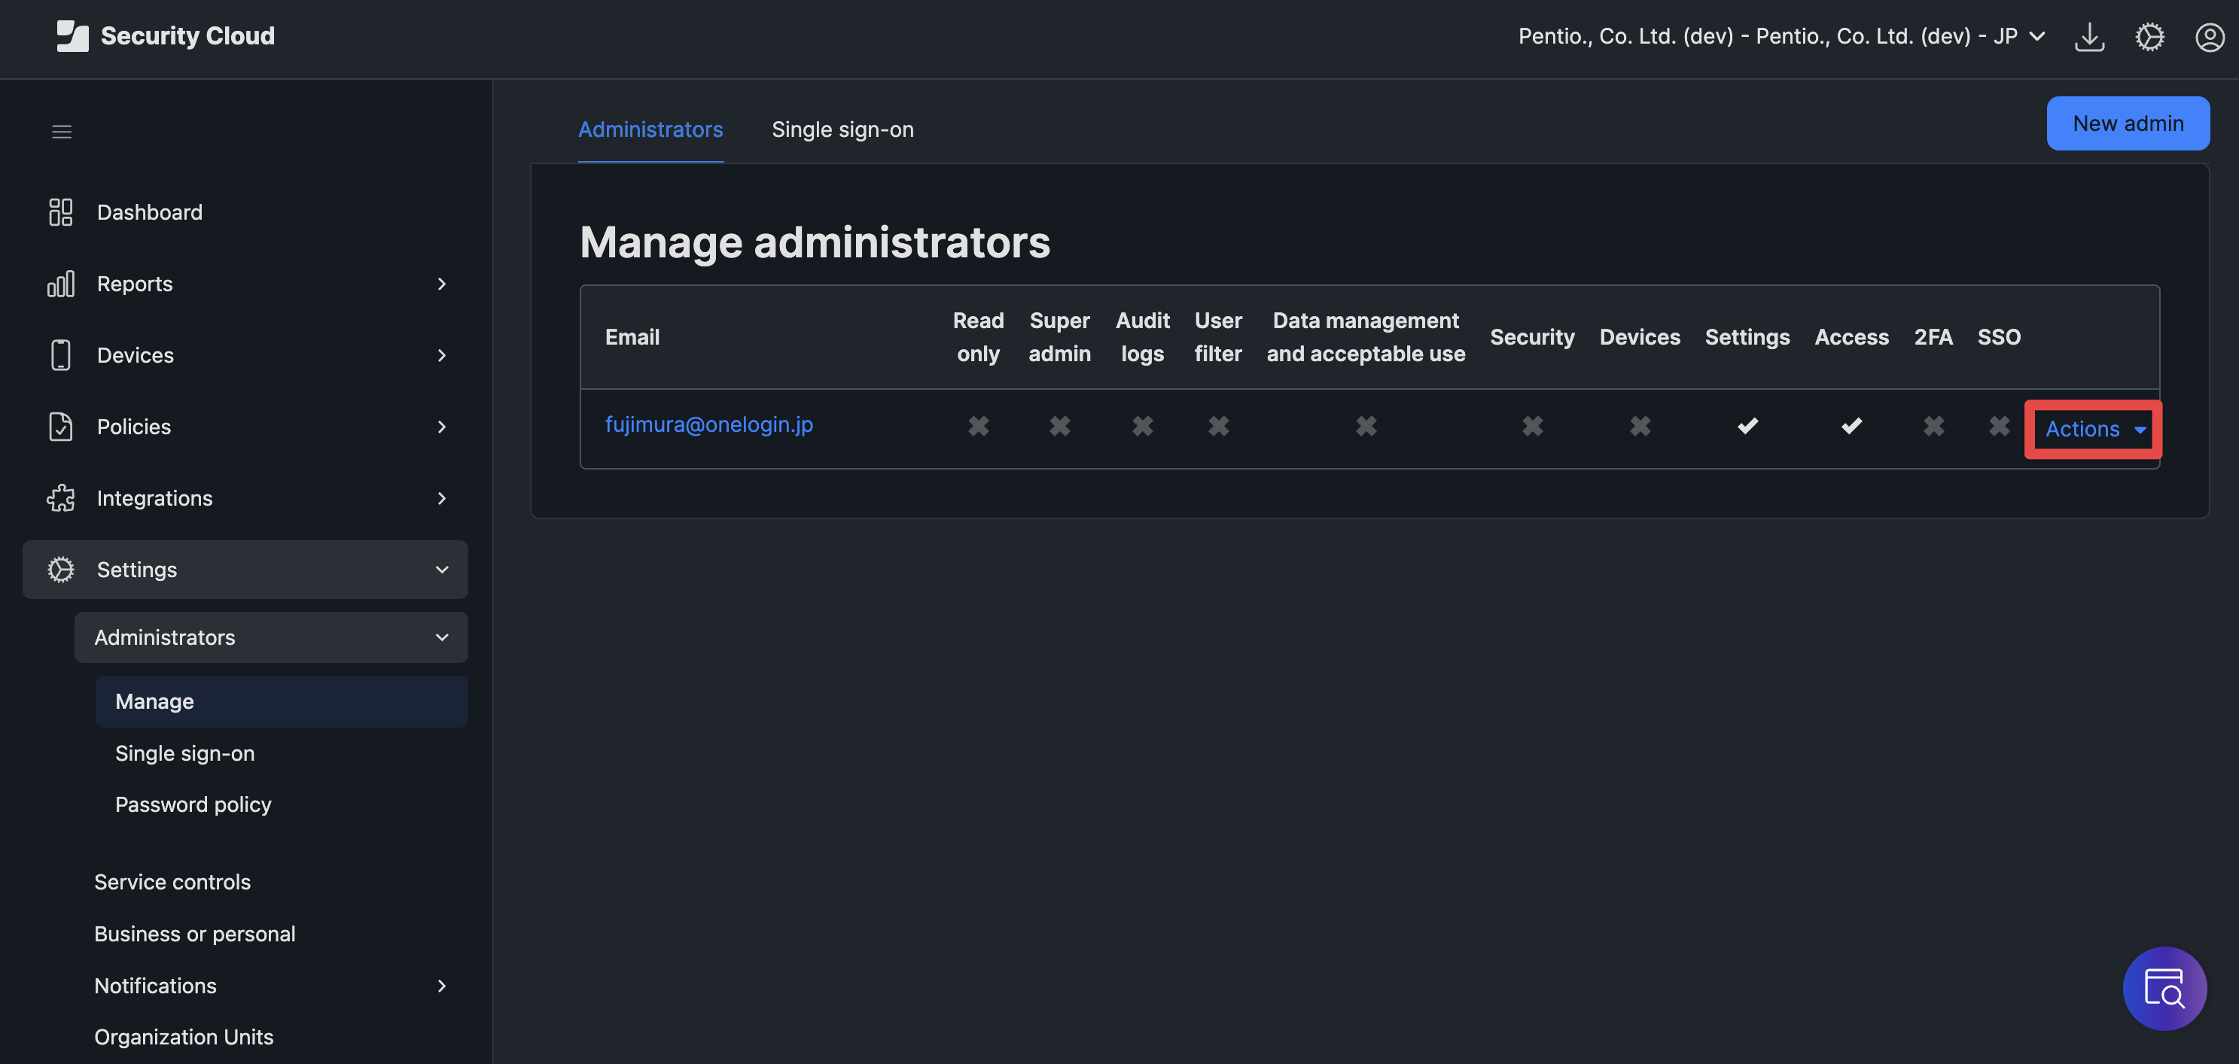
Task: Click the Access column checkmark
Action: tap(1852, 426)
